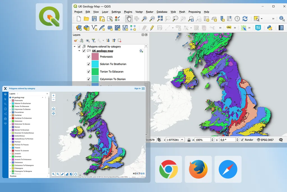Collapse UK geology map legend in web panel
The height and width of the screenshot is (192, 287).
[x=43, y=97]
